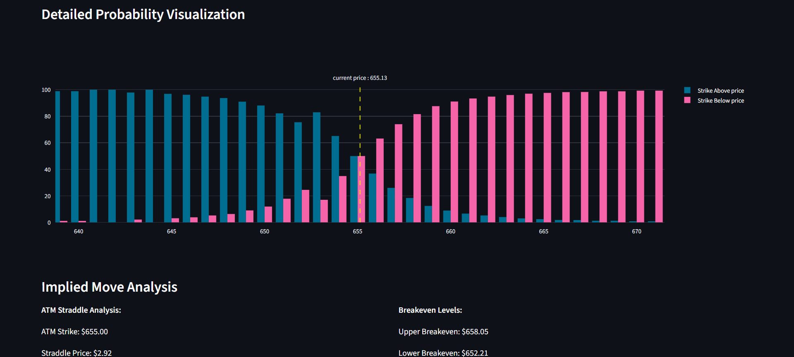Click the pink bar at strike 660

click(x=454, y=161)
